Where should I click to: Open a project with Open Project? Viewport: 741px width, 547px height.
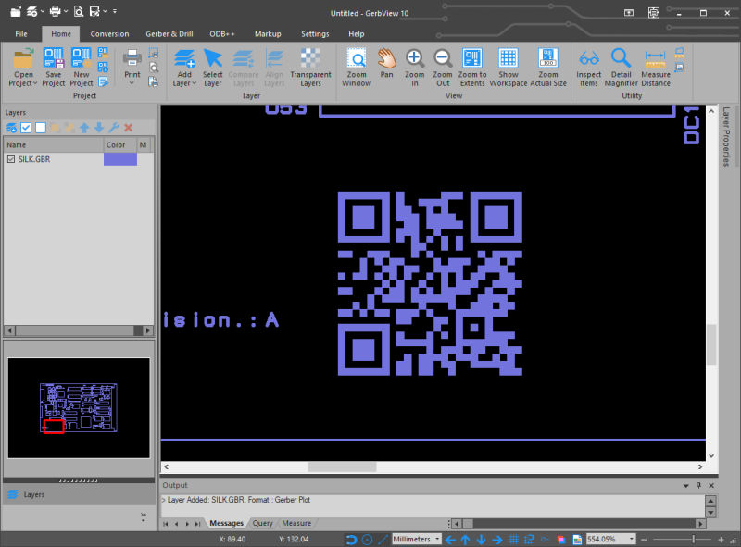pos(22,68)
